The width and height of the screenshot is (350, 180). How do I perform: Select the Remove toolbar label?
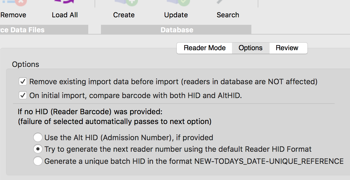tap(13, 15)
